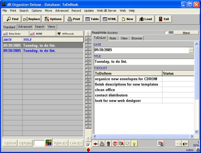Click the TITLE column header in list
Screen dimensions: 201x153
[53, 40]
